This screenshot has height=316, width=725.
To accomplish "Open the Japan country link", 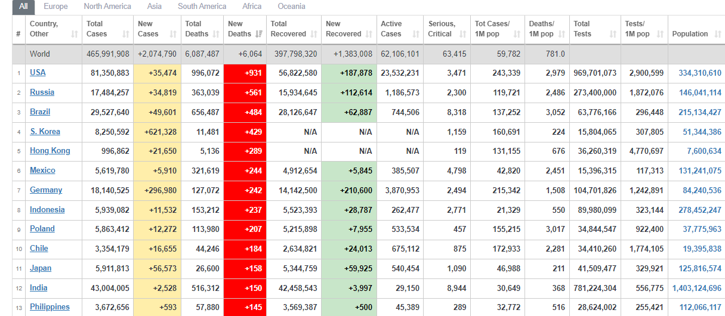I will (41, 268).
